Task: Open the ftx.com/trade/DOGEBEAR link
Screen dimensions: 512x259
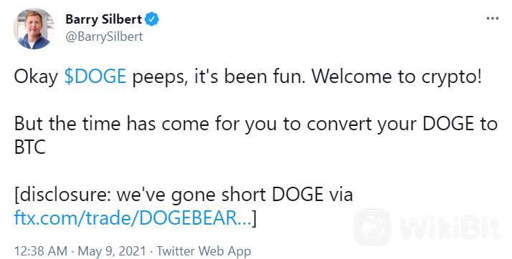Action: [133, 218]
